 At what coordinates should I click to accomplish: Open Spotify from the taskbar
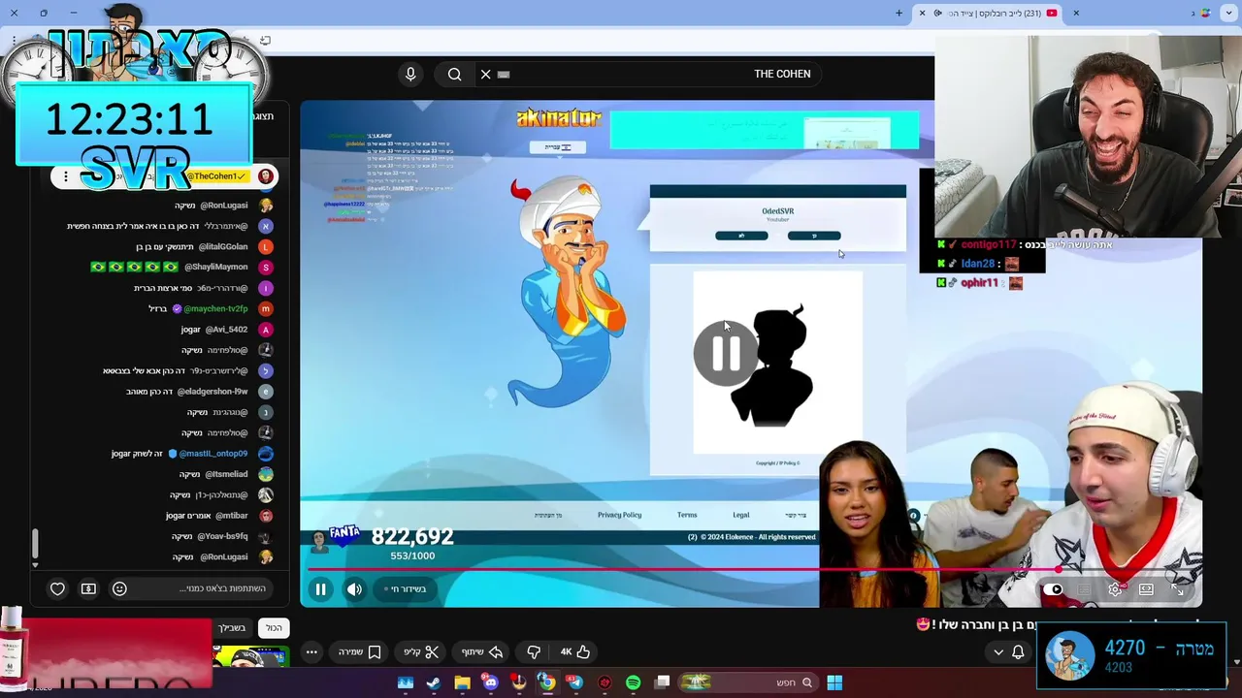point(634,682)
